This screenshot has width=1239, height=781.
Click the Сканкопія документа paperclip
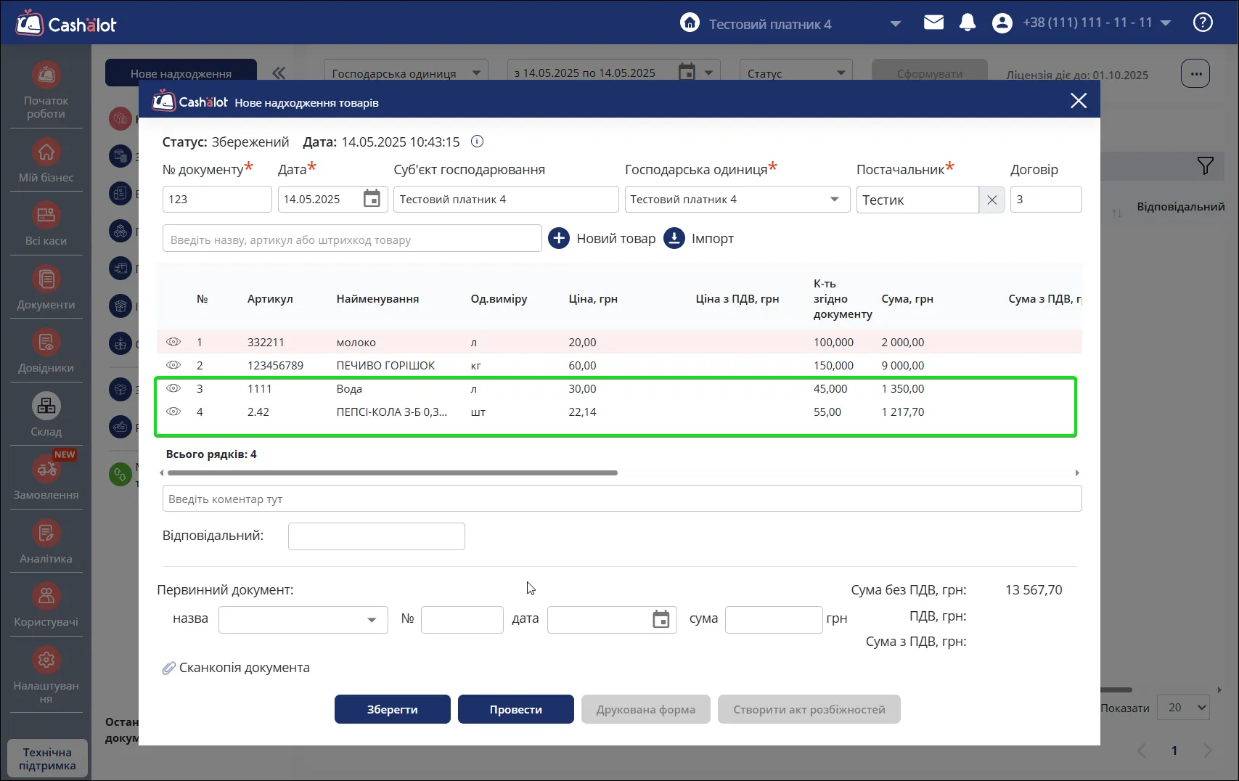tap(168, 668)
